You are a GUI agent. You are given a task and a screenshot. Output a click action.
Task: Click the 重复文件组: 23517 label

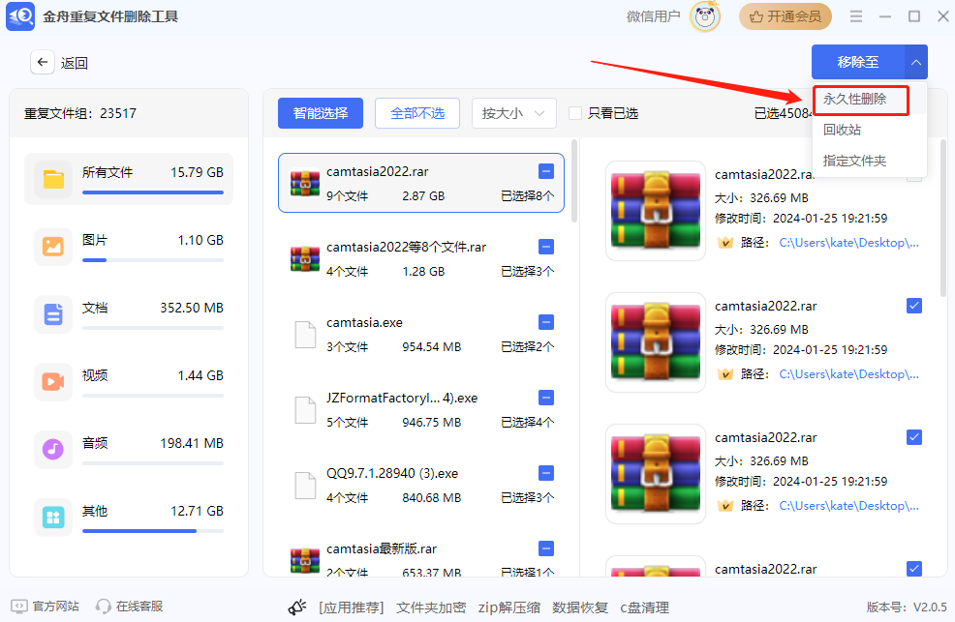click(80, 114)
